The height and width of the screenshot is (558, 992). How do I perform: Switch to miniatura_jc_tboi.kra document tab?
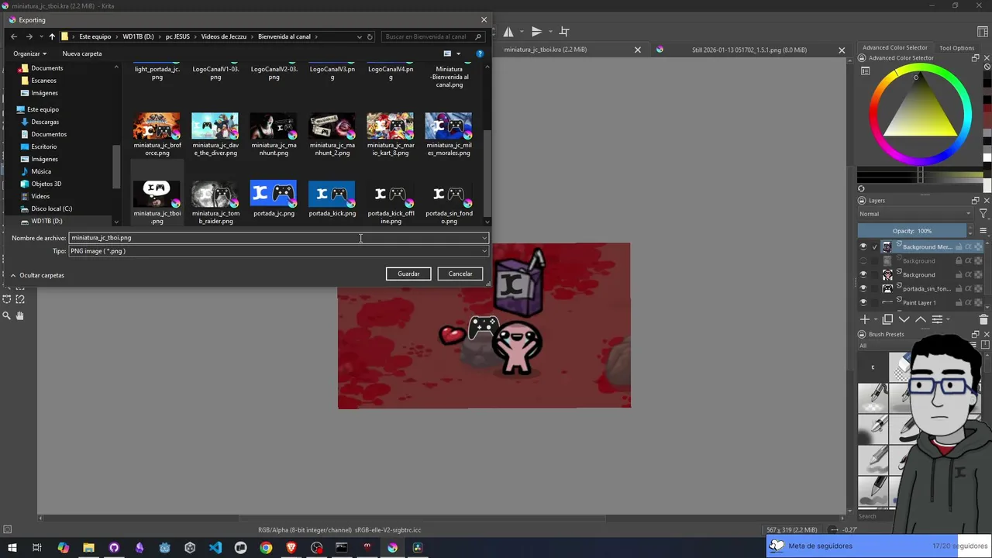(546, 50)
